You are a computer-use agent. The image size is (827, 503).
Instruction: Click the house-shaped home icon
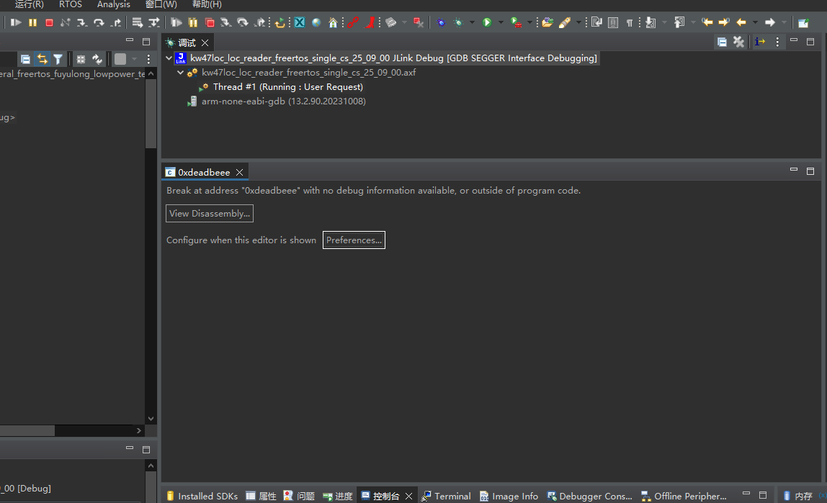[x=333, y=22]
